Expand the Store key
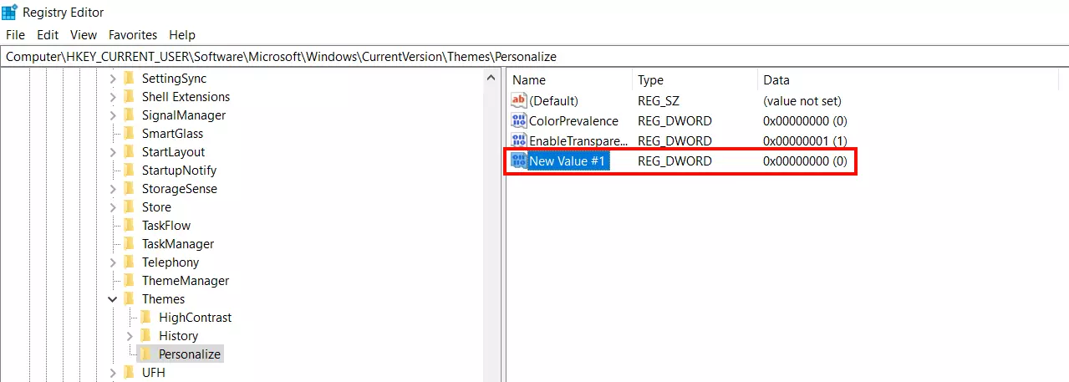This screenshot has height=382, width=1069. pos(113,207)
